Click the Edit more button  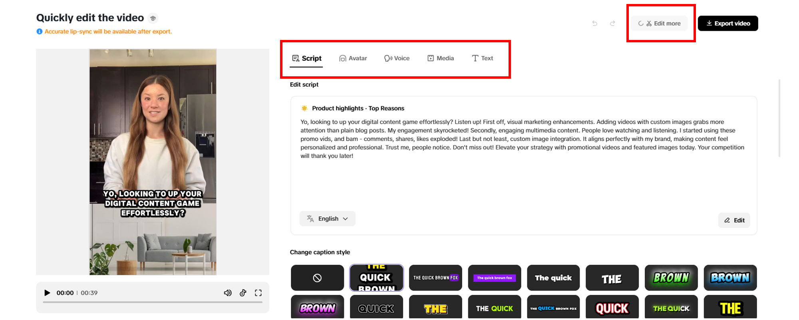click(x=660, y=24)
